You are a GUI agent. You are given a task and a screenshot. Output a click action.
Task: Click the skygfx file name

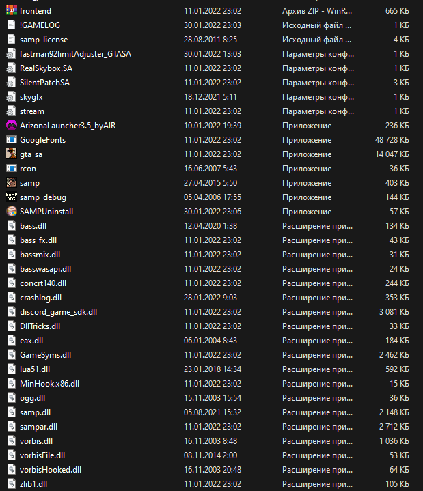click(x=31, y=97)
